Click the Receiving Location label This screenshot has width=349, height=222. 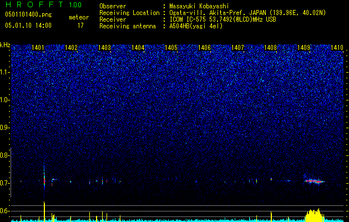[x=129, y=13]
